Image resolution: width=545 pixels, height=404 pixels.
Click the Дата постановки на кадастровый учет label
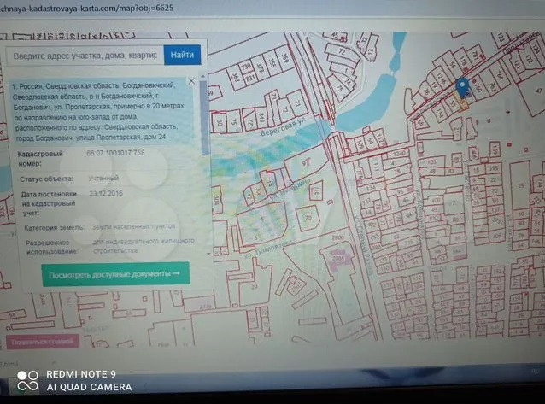point(49,203)
